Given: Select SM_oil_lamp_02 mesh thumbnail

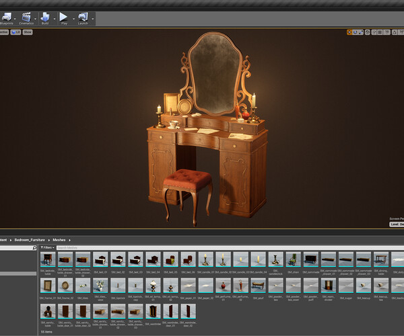Looking at the screenshot, I should pos(170,286).
